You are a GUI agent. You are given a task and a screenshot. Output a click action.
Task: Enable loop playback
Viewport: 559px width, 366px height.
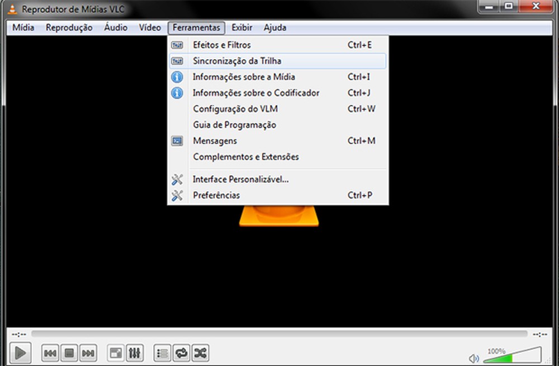click(181, 353)
